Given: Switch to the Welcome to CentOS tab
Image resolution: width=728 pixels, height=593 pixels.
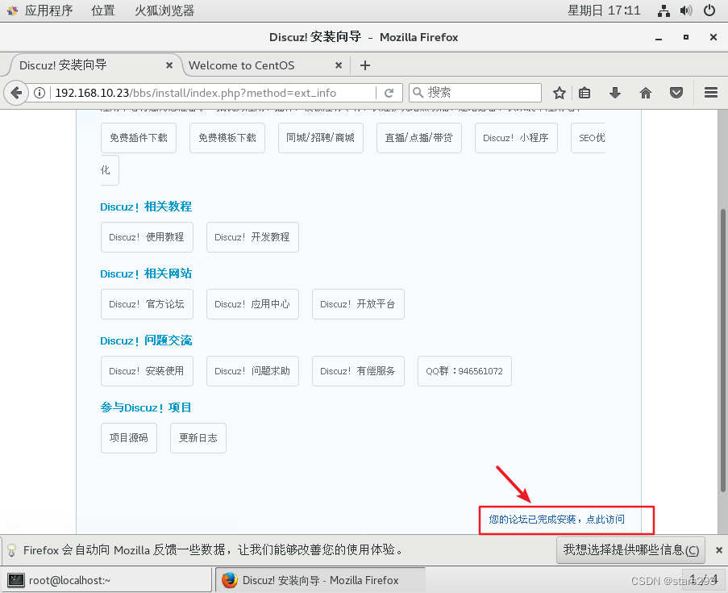Looking at the screenshot, I should [x=264, y=65].
